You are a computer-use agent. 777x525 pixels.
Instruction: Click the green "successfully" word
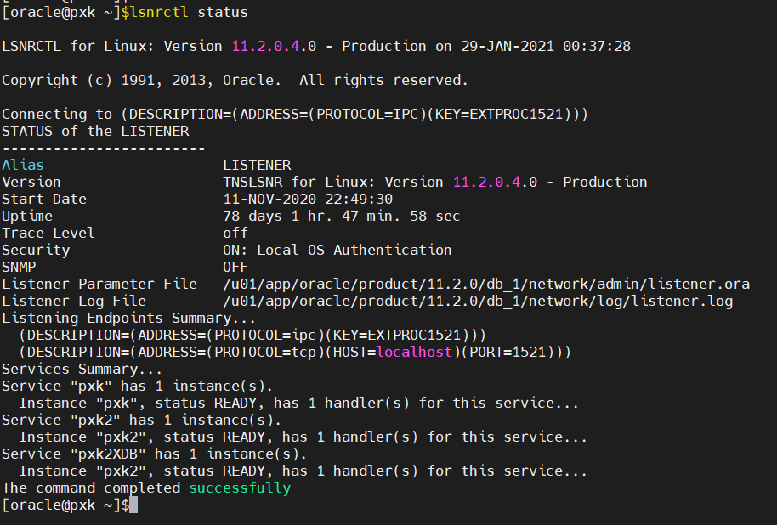pos(240,488)
